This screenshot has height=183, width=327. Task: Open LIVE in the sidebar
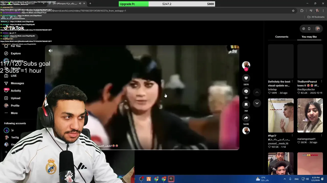tap(14, 76)
